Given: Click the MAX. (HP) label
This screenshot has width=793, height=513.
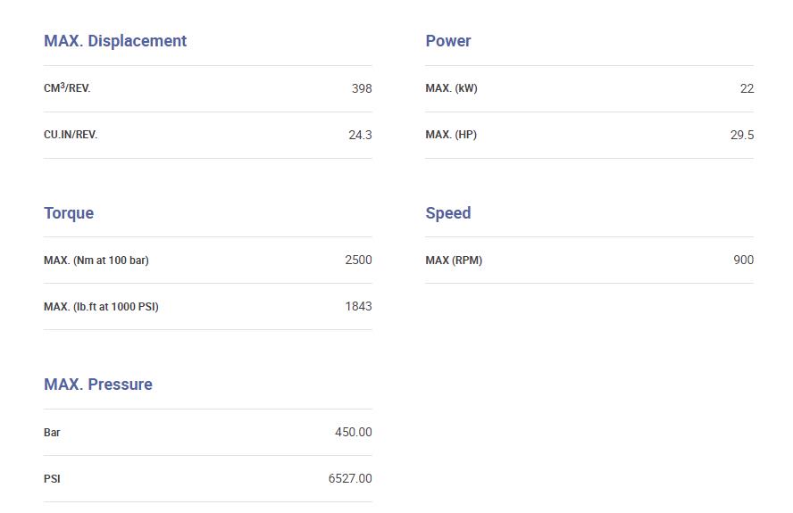Looking at the screenshot, I should pyautogui.click(x=451, y=135).
